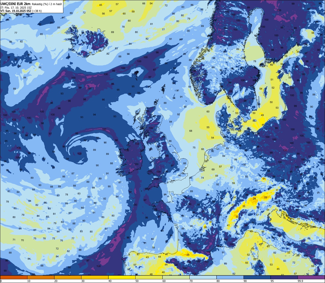
Task: Click the amber 20–30 legend swatch
Action: tap(68, 277)
